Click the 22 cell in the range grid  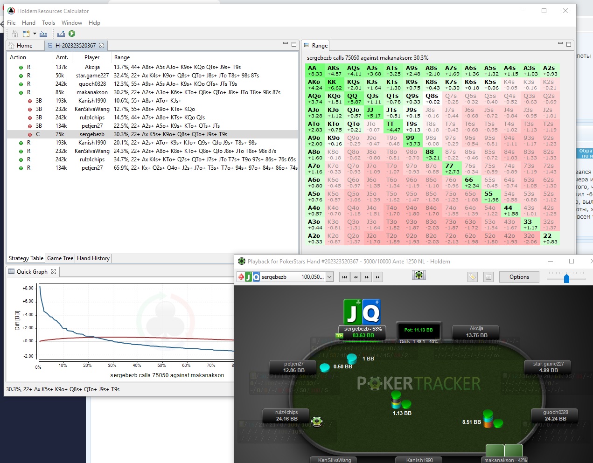point(550,239)
